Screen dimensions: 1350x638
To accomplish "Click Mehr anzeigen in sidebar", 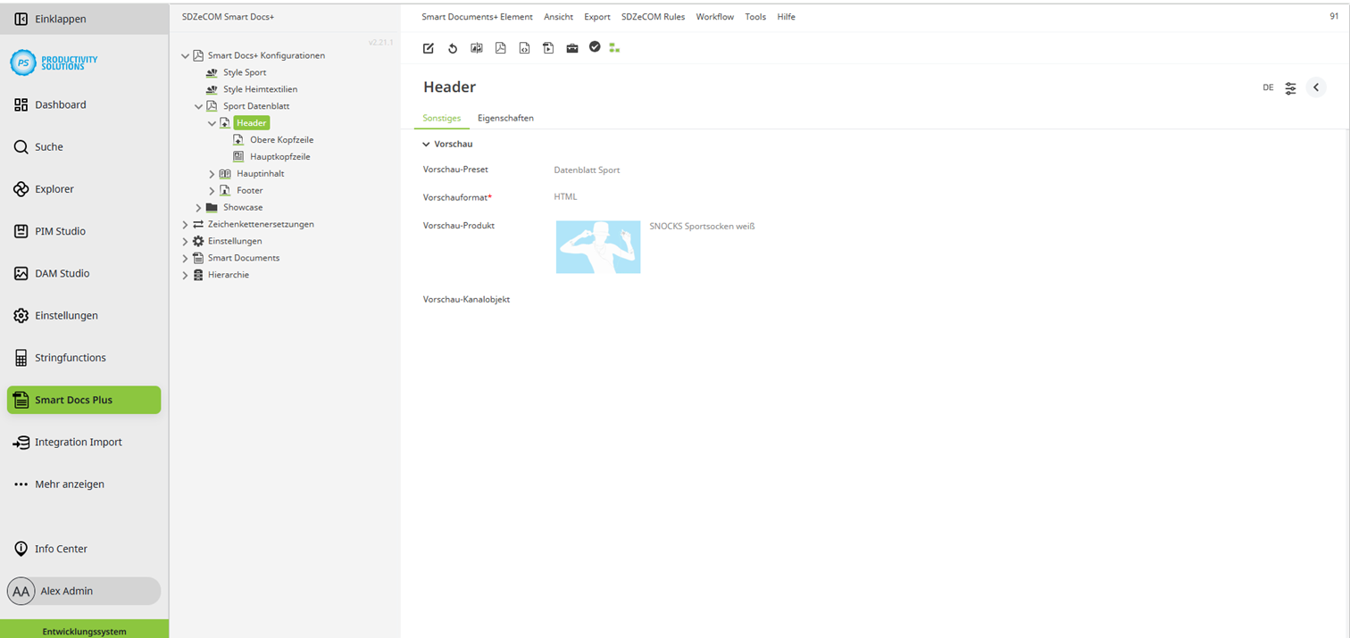I will [x=70, y=485].
